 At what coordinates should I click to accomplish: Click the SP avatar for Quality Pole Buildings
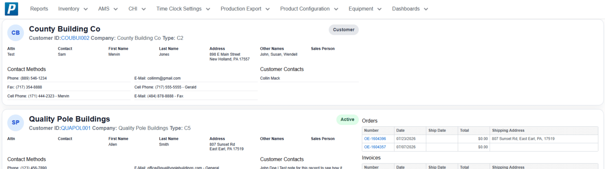tap(16, 123)
